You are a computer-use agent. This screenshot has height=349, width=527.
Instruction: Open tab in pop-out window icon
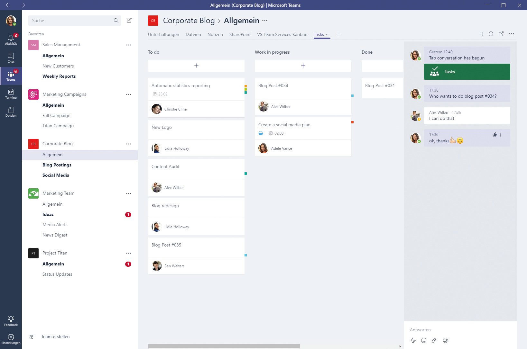point(501,34)
